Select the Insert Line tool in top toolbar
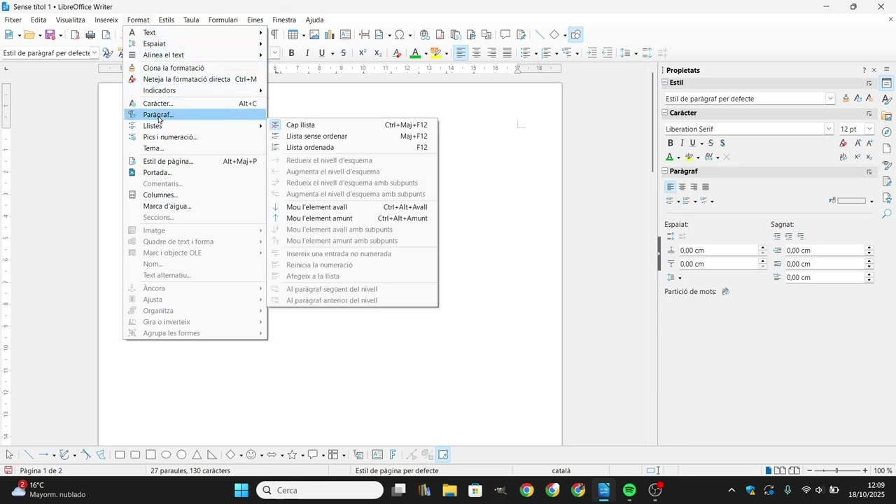 coord(539,35)
